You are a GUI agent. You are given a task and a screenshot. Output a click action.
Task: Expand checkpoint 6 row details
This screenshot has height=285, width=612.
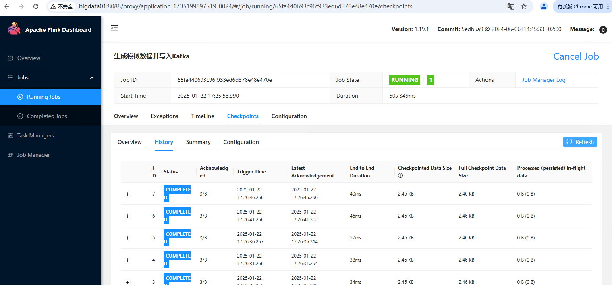point(128,216)
